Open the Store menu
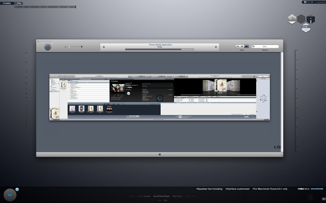The width and height of the screenshot is (326, 203). pyautogui.click(x=43, y=7)
